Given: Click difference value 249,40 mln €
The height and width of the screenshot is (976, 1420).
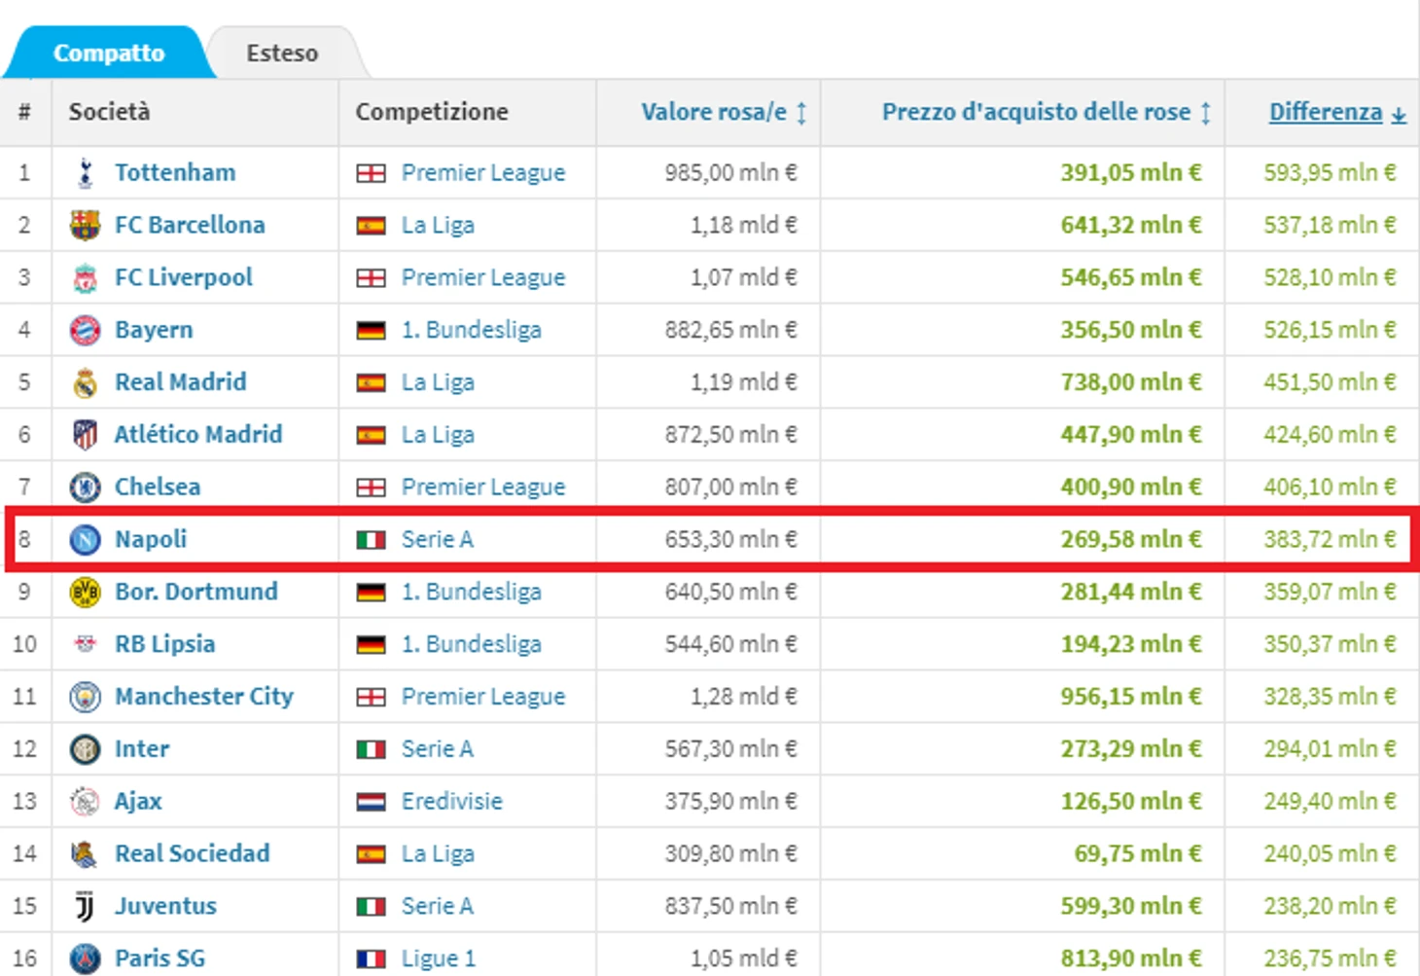Looking at the screenshot, I should click(1330, 801).
